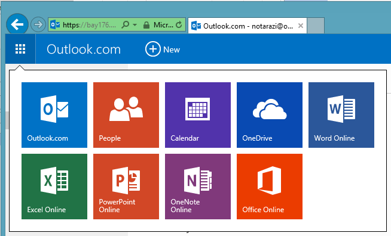Click the New message button
The height and width of the screenshot is (236, 391).
[163, 49]
